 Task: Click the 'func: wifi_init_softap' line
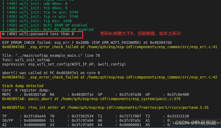pos(26,60)
